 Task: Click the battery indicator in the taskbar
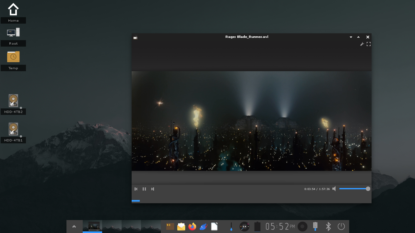257,227
